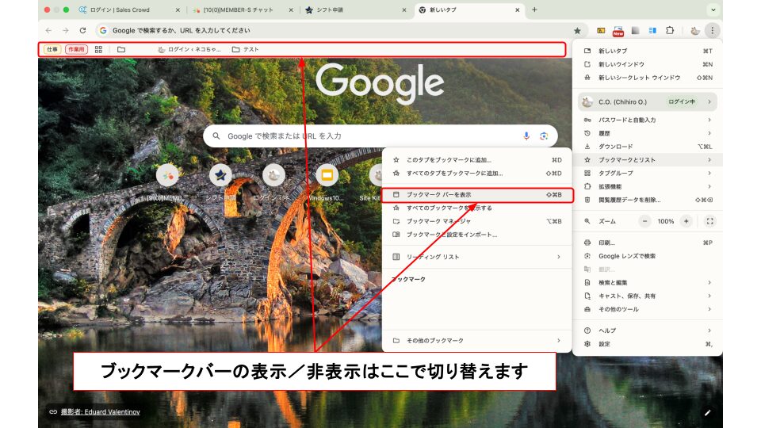Open the apps grid in bookmarks bar

(x=98, y=49)
